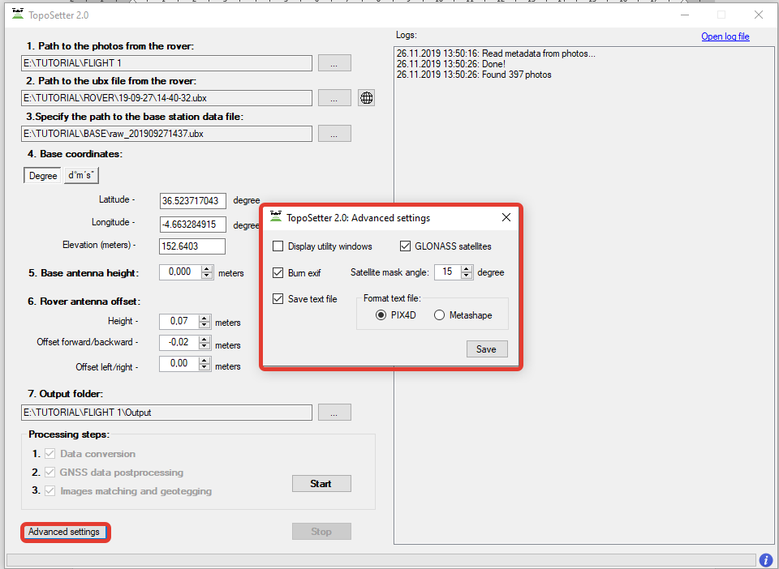
Task: Open the log file link
Action: [725, 36]
